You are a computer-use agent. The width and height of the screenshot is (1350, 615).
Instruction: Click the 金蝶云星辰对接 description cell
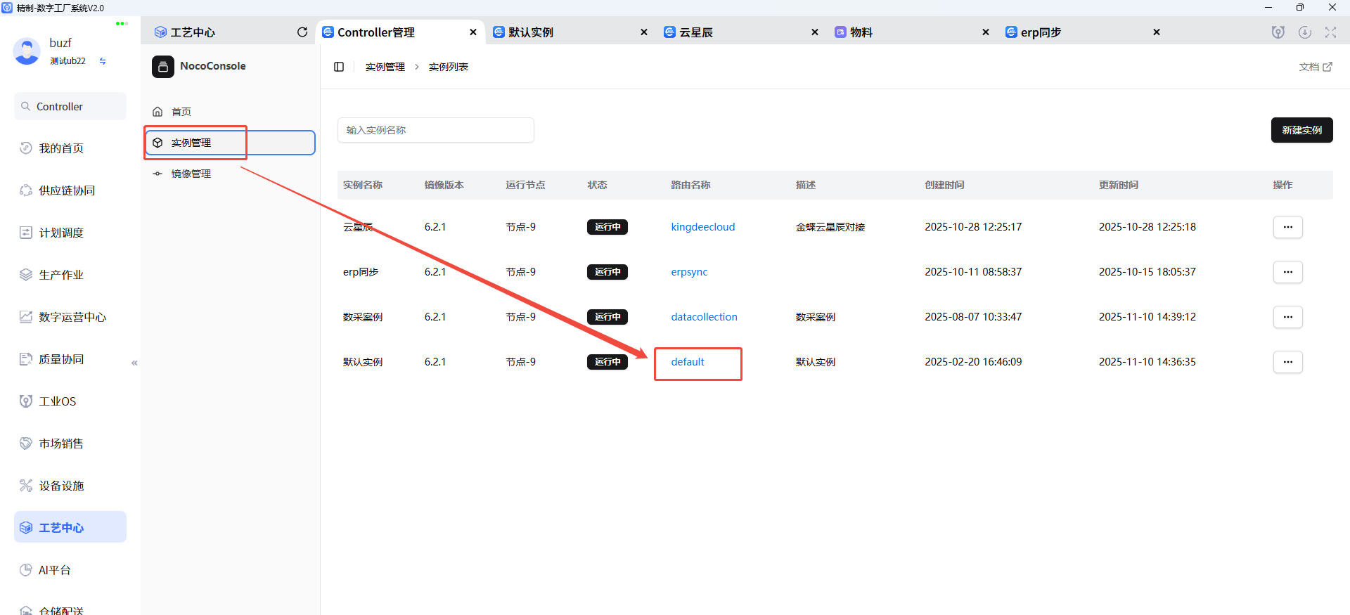coord(830,227)
